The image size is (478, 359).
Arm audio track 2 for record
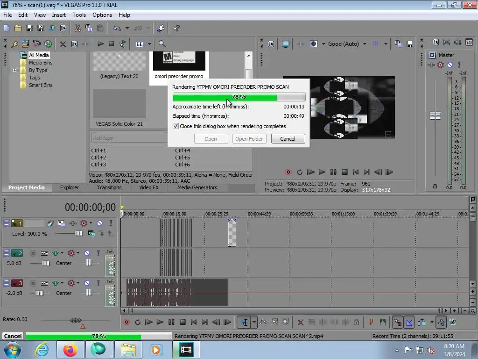(33, 253)
